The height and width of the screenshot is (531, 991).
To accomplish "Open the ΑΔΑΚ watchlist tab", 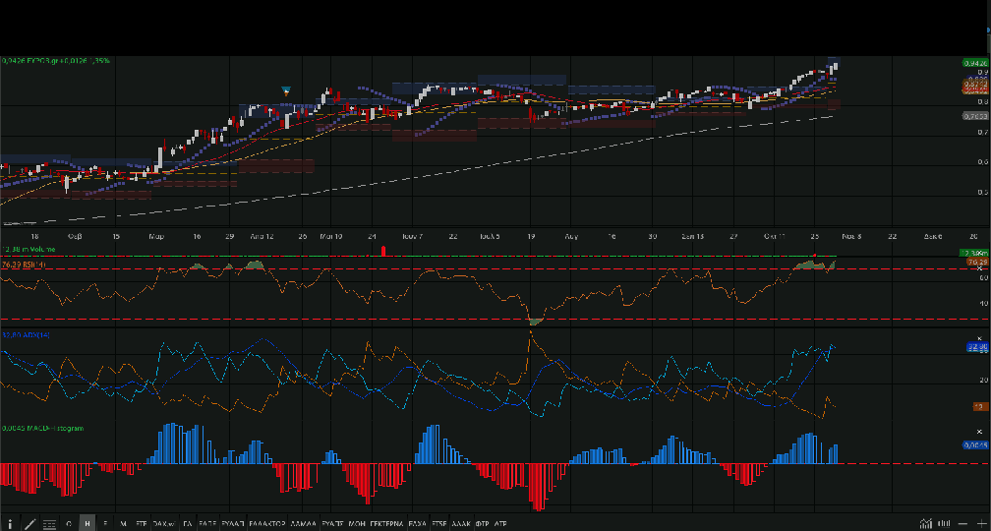I will [x=461, y=524].
